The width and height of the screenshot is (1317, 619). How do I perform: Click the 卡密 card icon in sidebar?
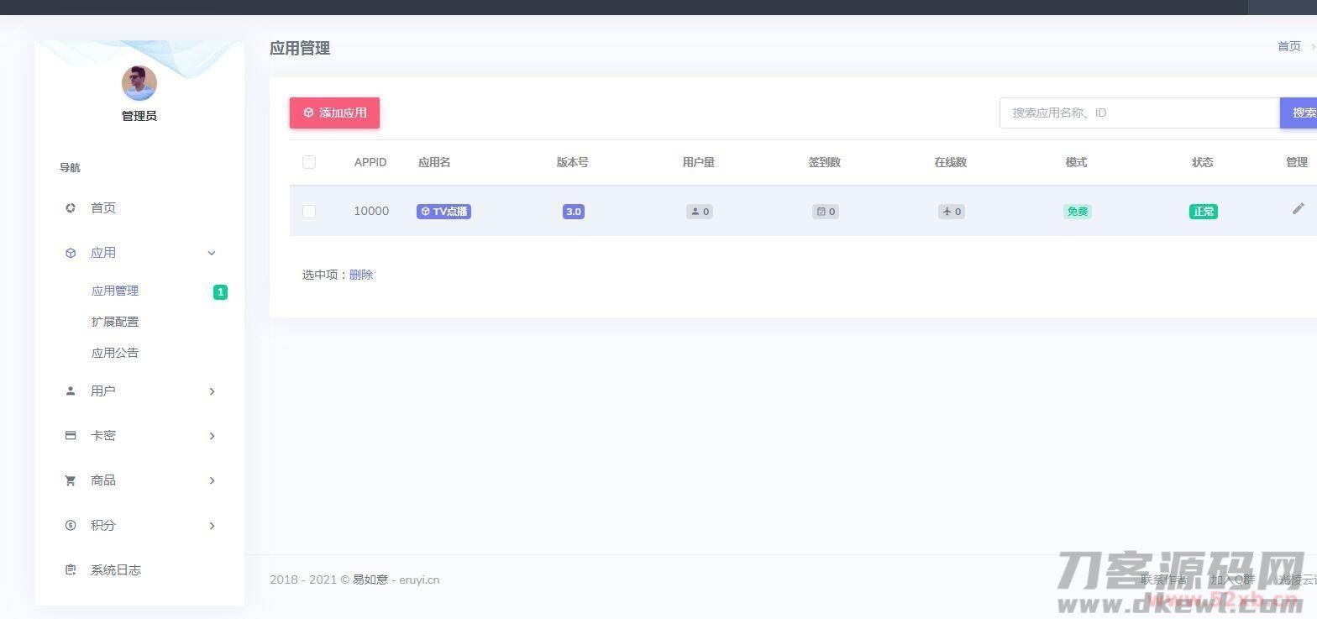pyautogui.click(x=71, y=436)
